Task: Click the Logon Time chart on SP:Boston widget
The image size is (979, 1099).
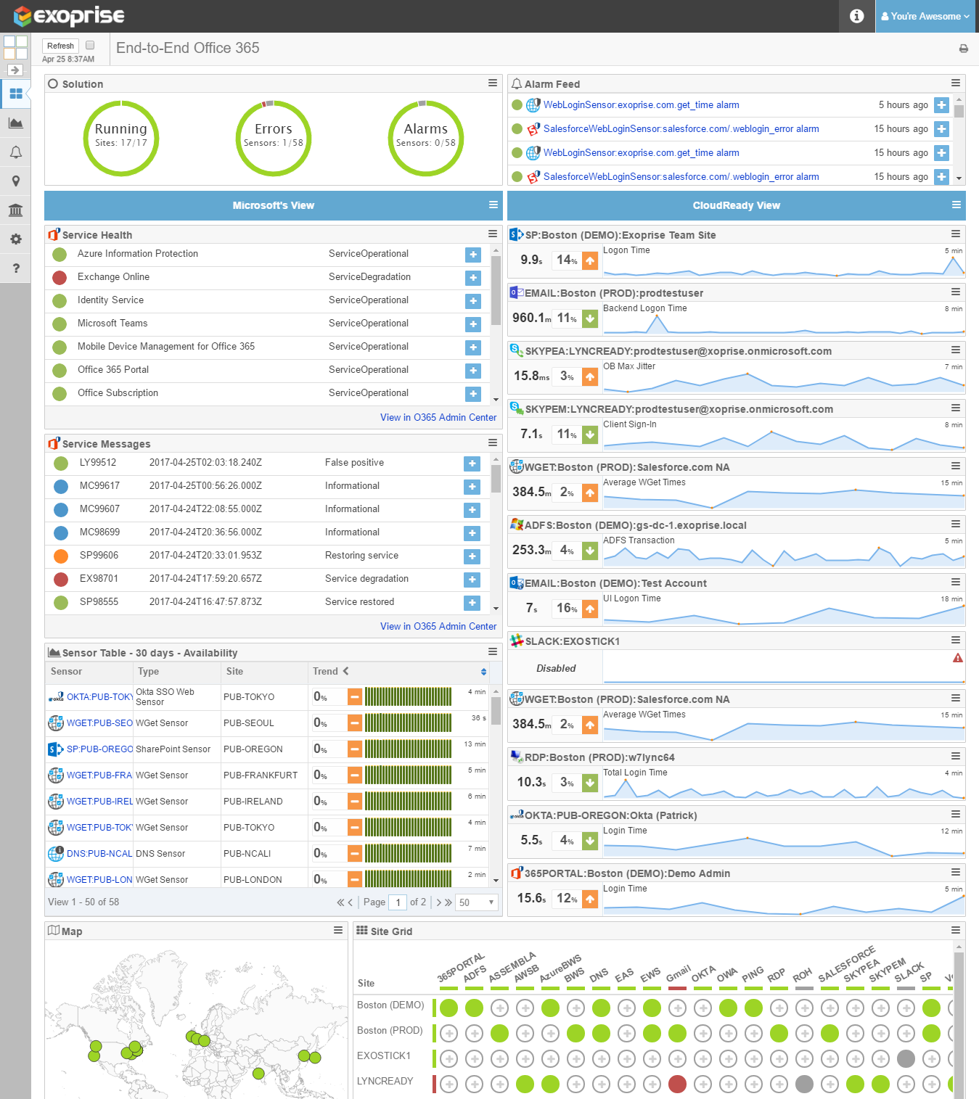Action: (x=784, y=262)
